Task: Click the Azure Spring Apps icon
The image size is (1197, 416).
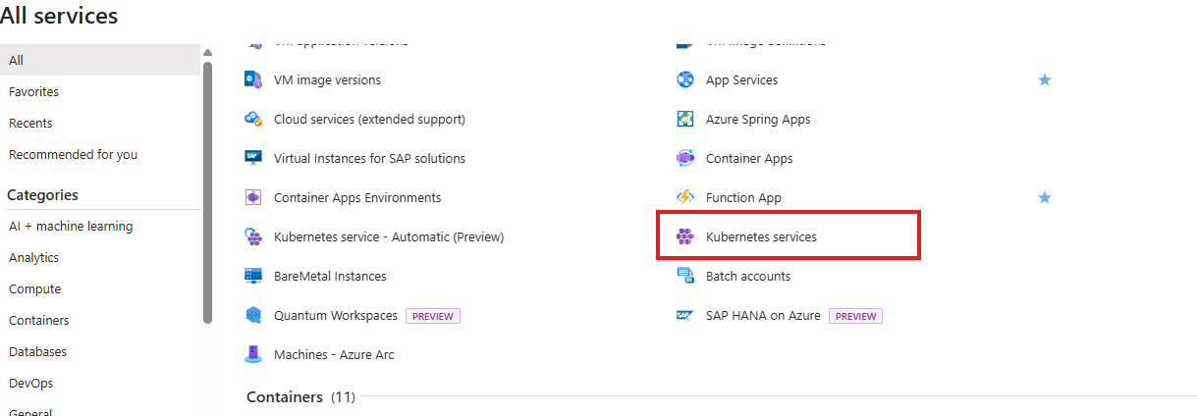Action: 685,119
